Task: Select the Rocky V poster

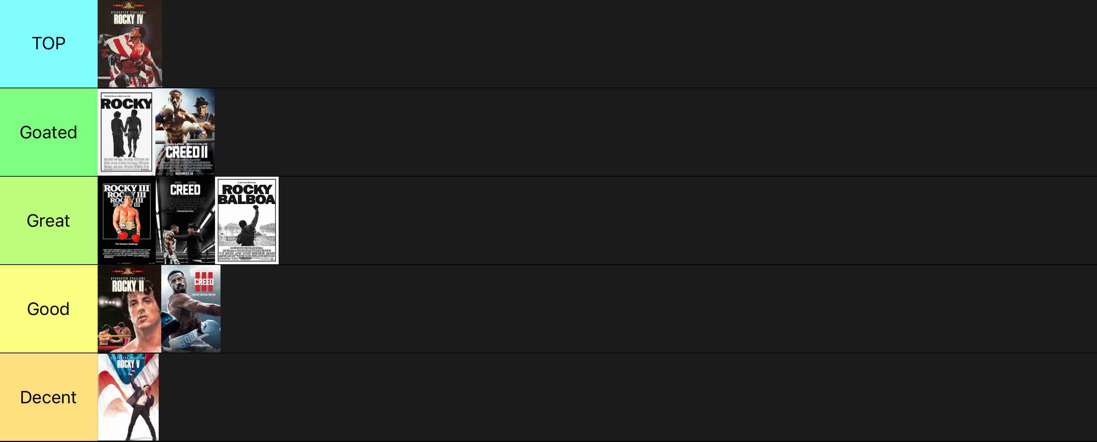Action: click(128, 397)
